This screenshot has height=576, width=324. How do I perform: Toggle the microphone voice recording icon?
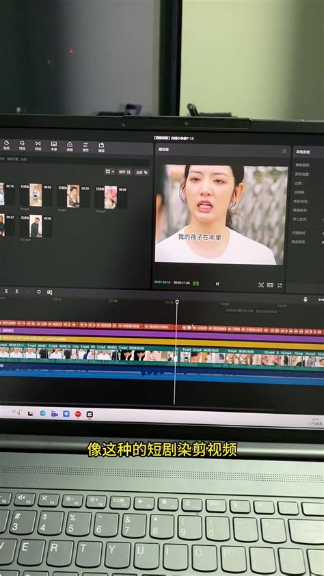[x=306, y=300]
